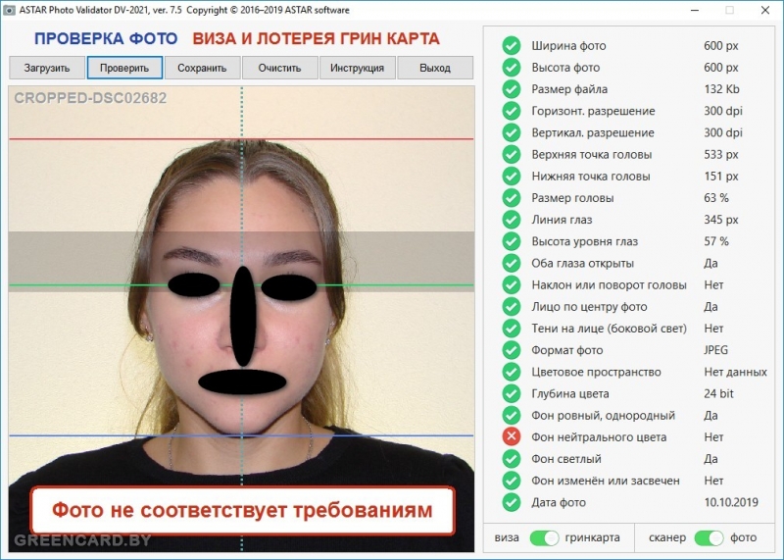Click check icon beside Высота уровня глаз
Image resolution: width=784 pixels, height=560 pixels.
coord(512,241)
